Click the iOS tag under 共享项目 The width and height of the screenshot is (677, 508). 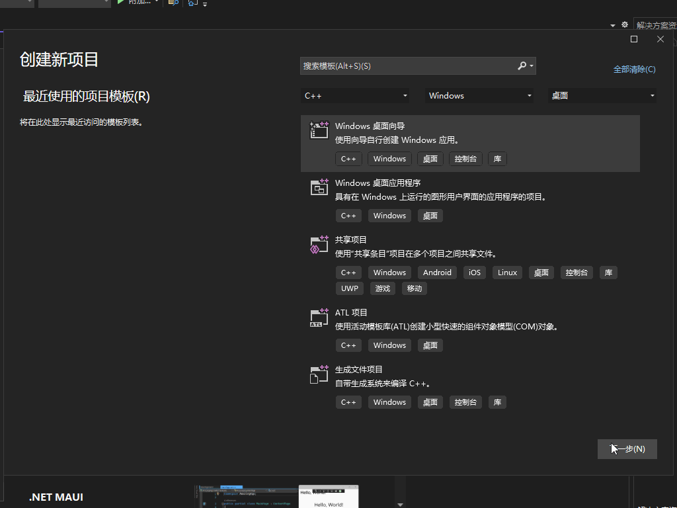coord(475,273)
